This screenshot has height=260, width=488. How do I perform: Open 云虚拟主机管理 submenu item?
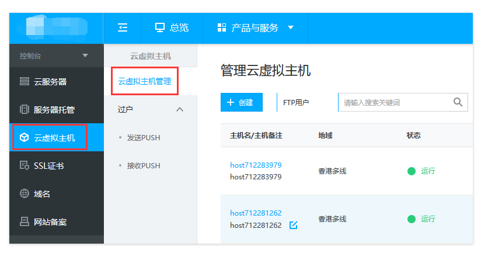click(145, 82)
